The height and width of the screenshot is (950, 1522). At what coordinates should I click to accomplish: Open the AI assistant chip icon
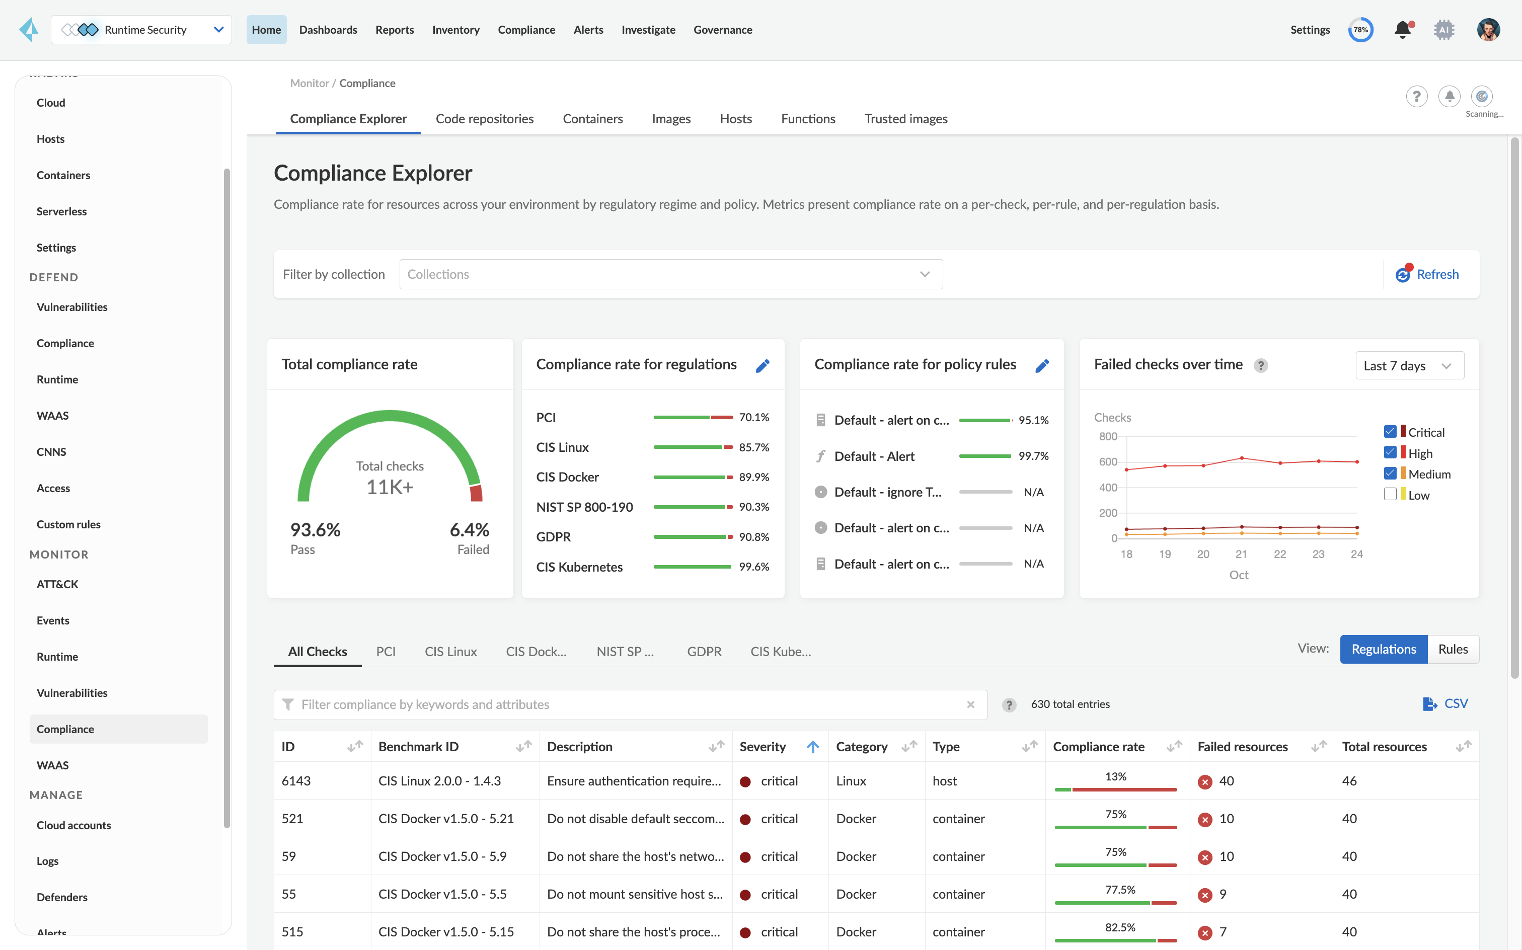1443,30
